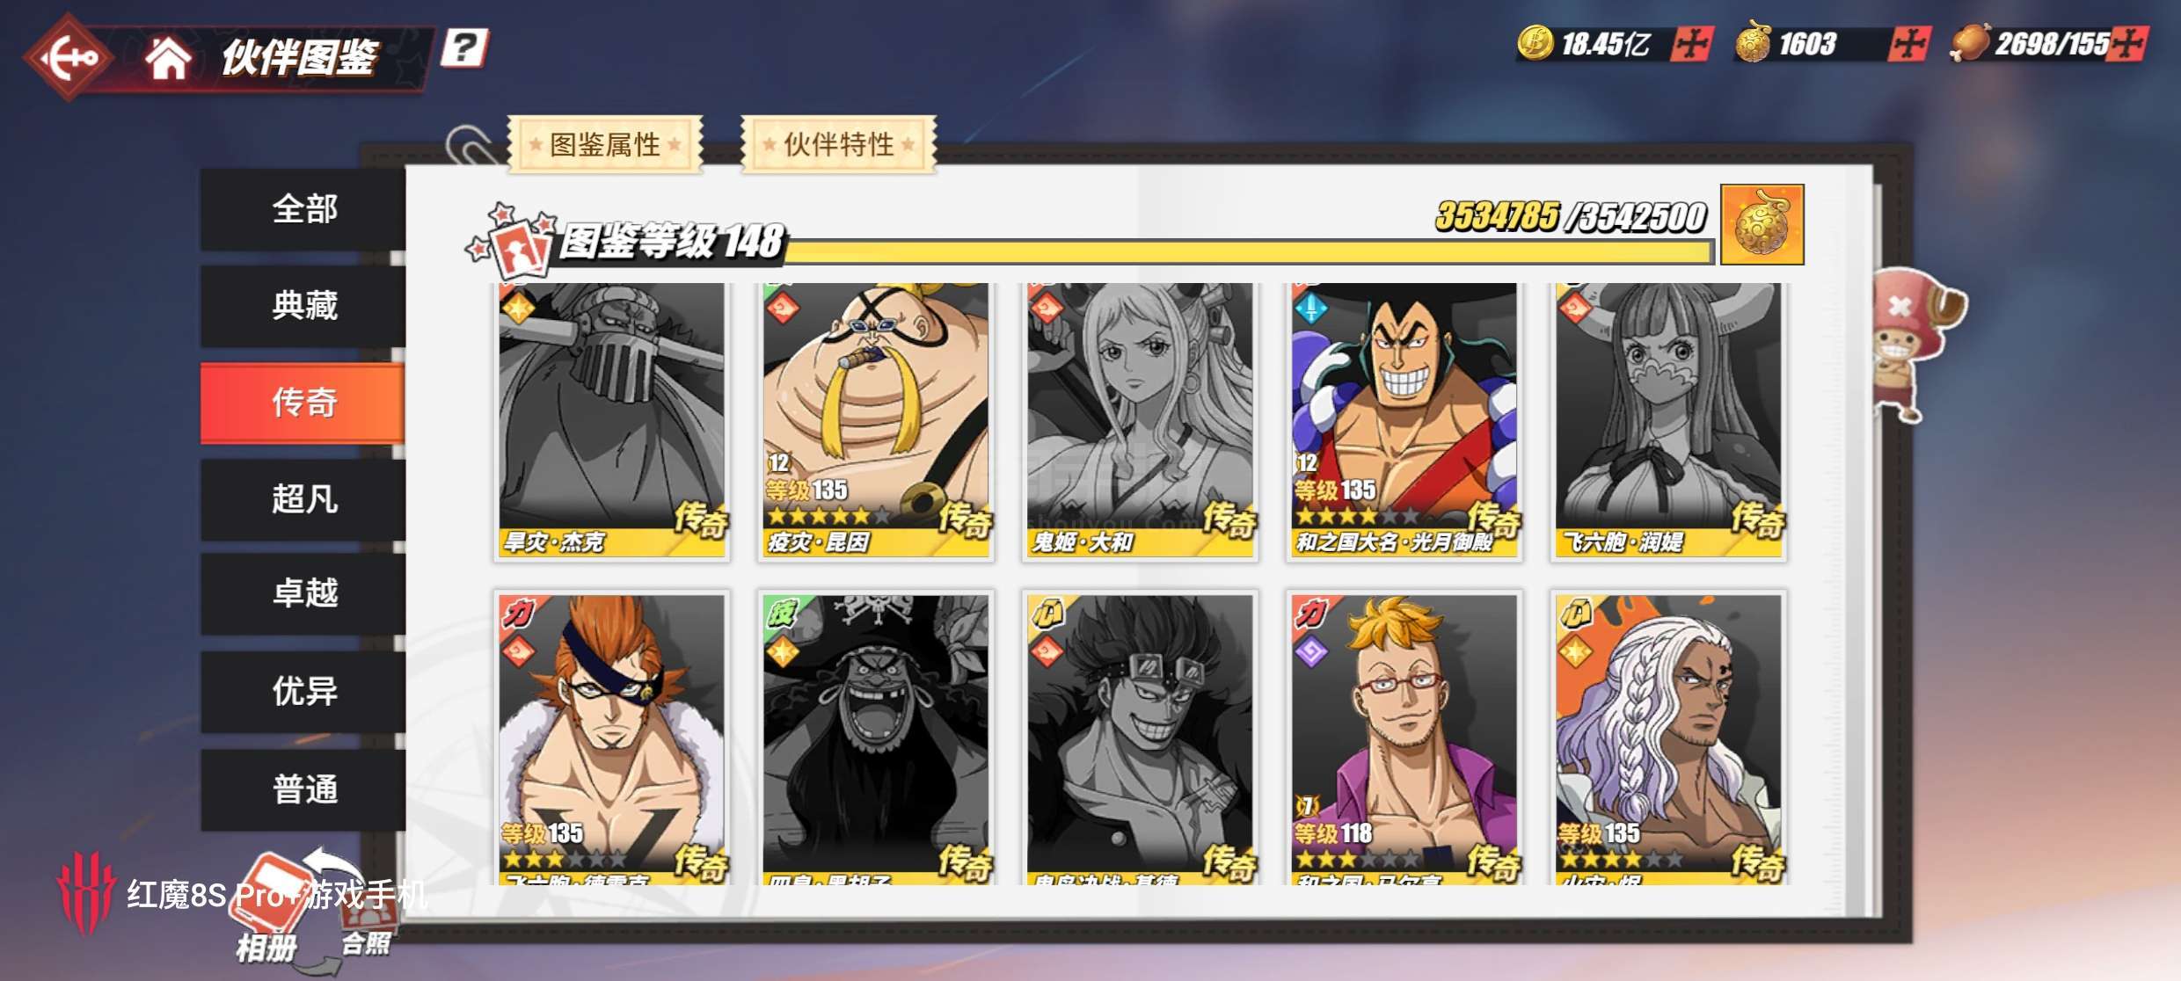
Task: Open the 疫灾·昆因 character card
Action: click(876, 420)
